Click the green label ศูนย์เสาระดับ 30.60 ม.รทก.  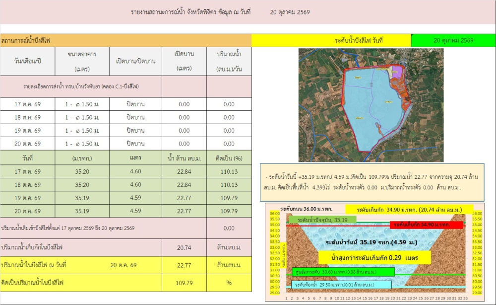[x=344, y=272]
